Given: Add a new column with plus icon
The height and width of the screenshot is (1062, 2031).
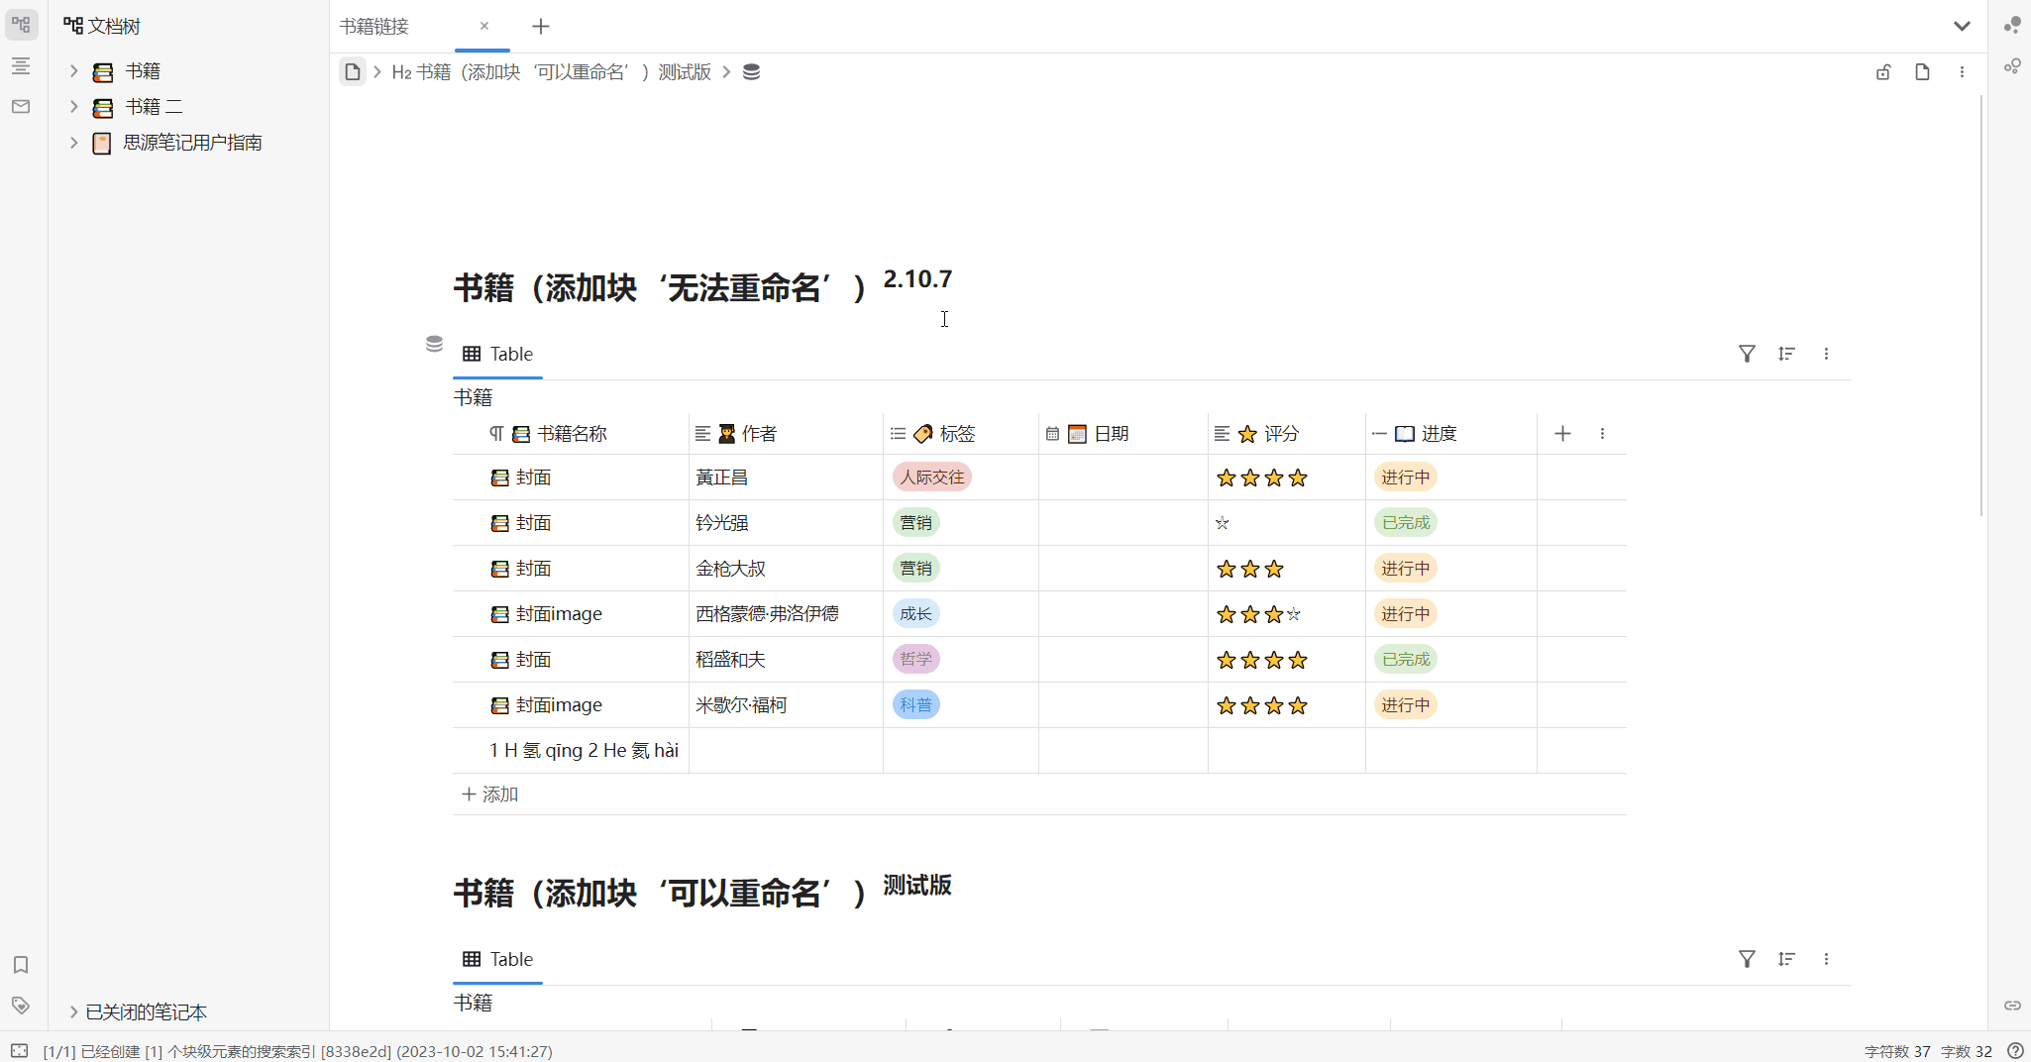Looking at the screenshot, I should [x=1562, y=434].
